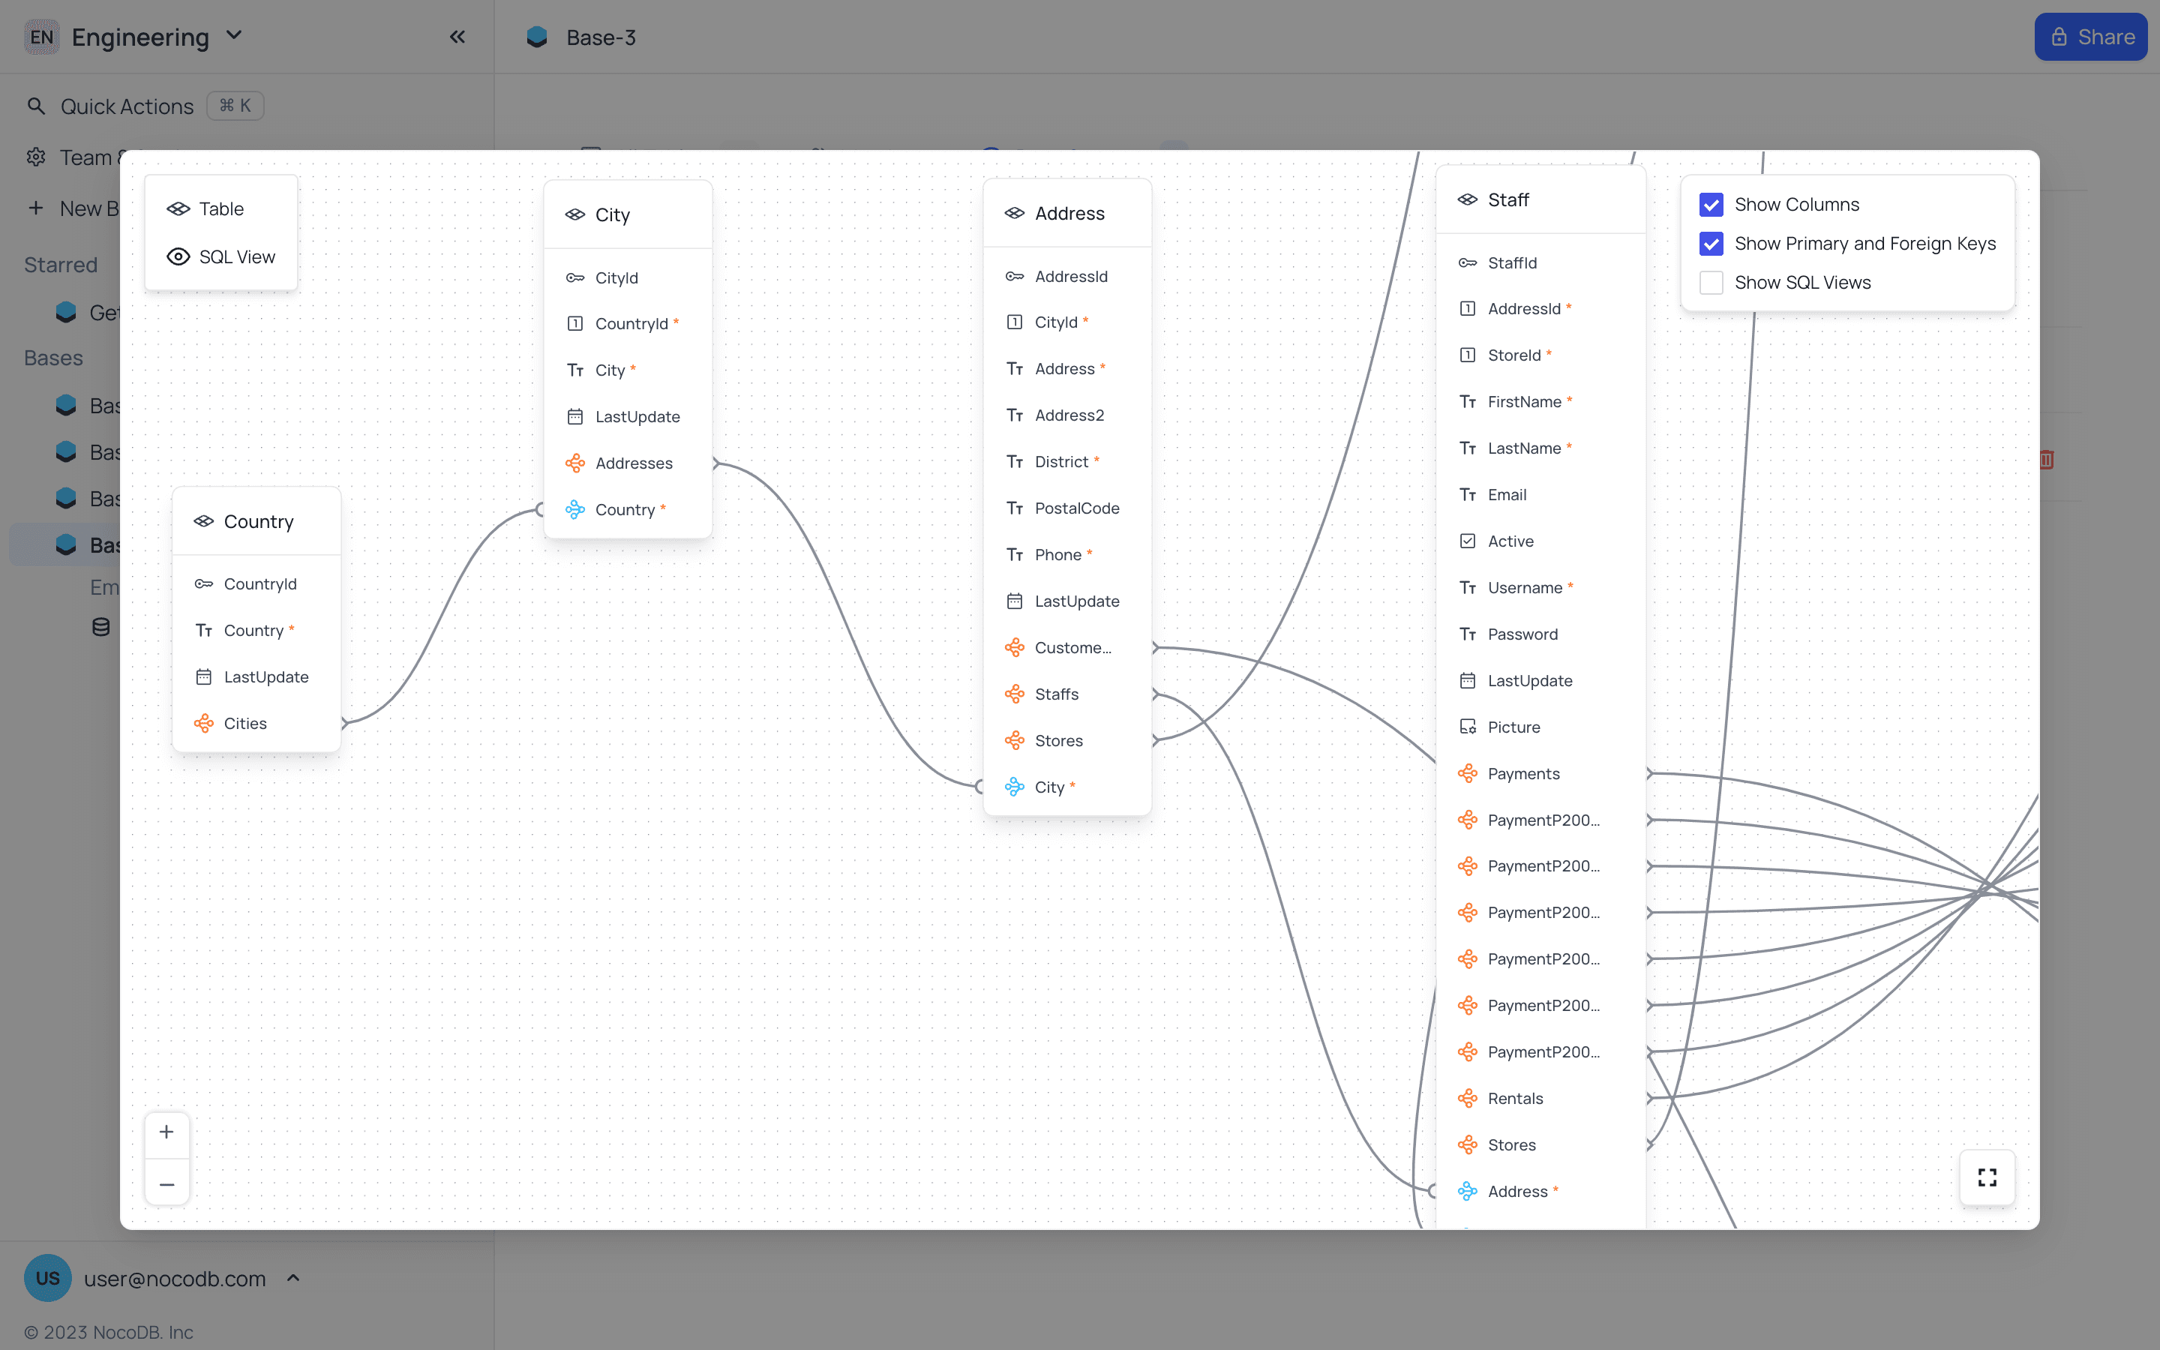Image resolution: width=2160 pixels, height=1350 pixels.
Task: Click the Quick Actions search icon
Action: click(x=36, y=106)
